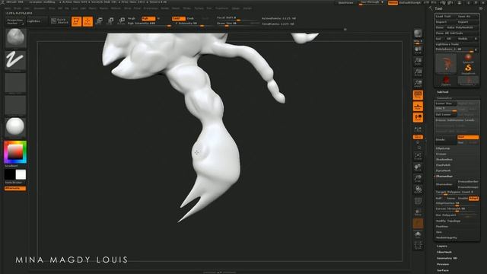
Task: Open the stroke type picker
Action: [15, 61]
